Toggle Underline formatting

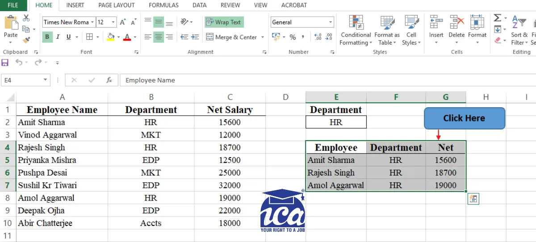[x=68, y=37]
